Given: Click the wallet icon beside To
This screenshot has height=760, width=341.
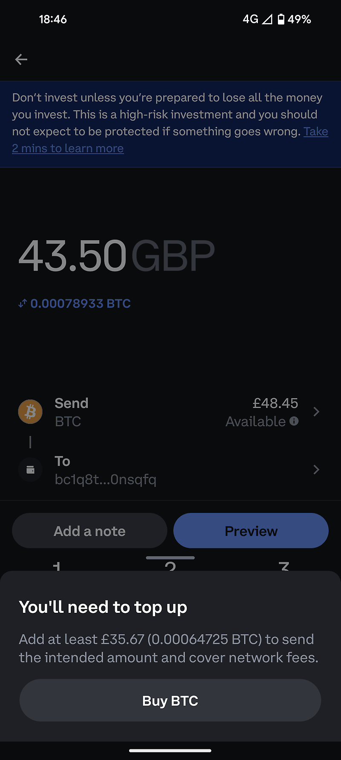Looking at the screenshot, I should point(30,470).
